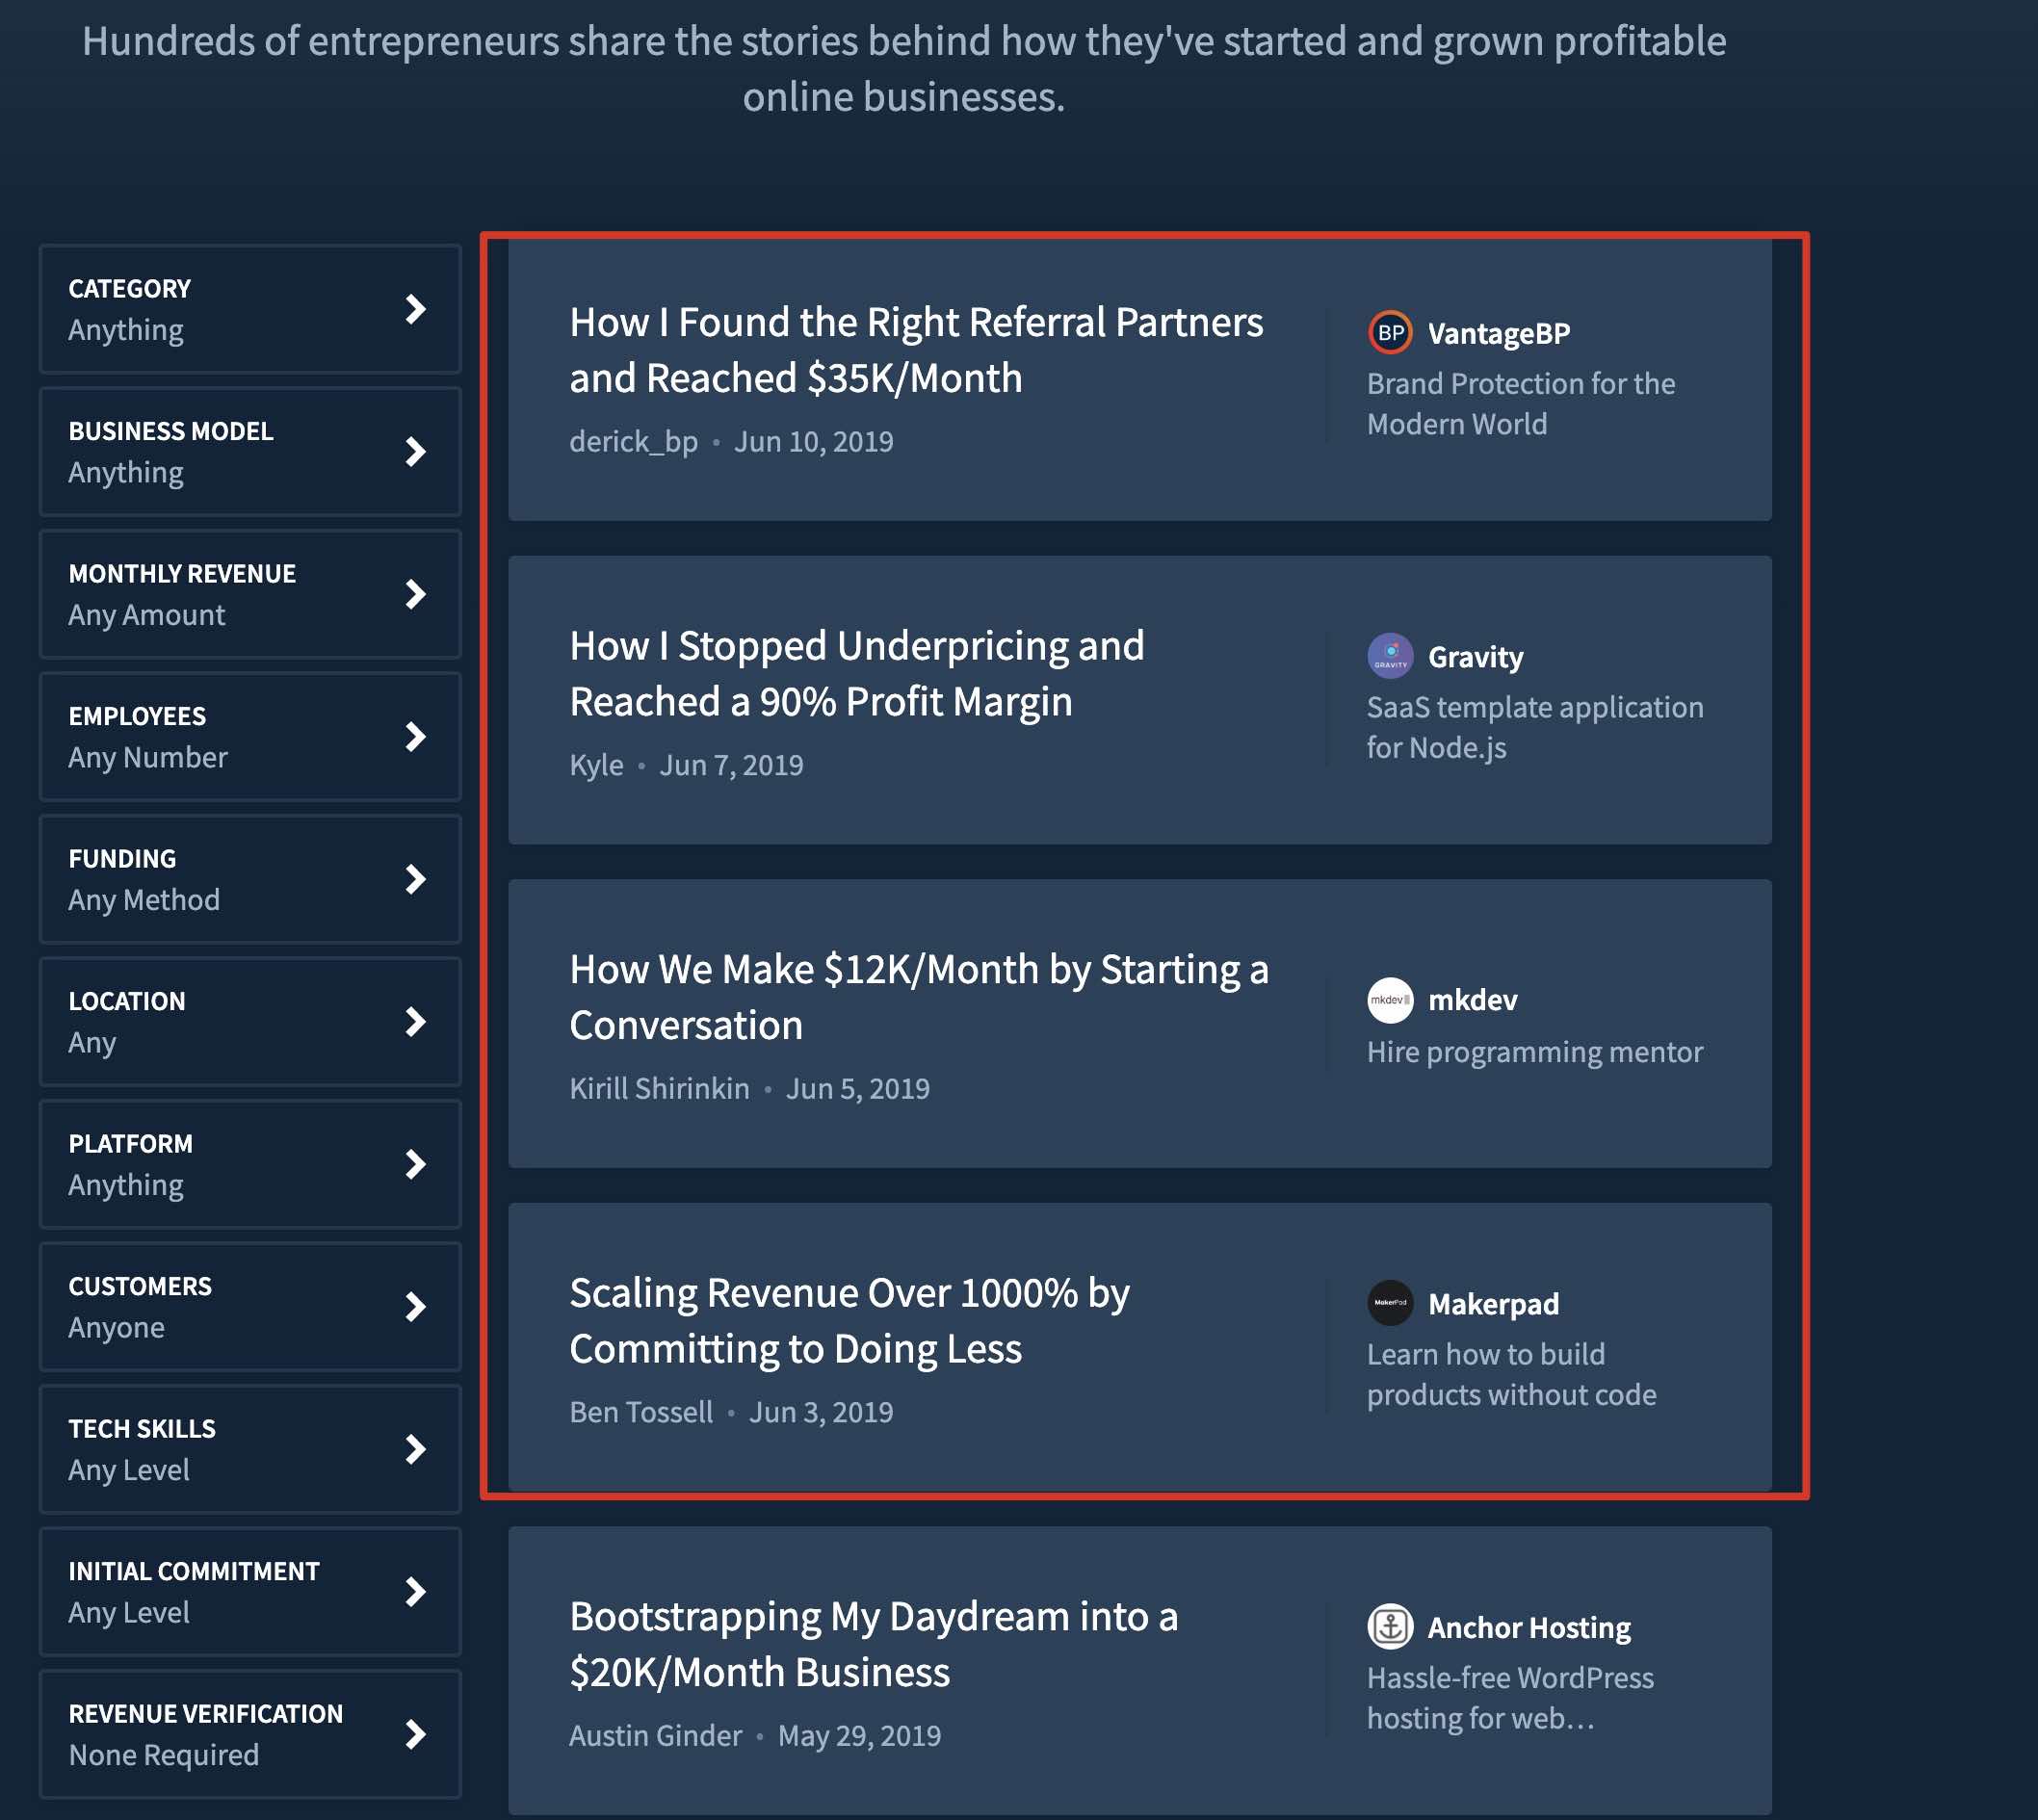Click the Gravity logo icon
This screenshot has height=1820, width=2038.
1389,656
